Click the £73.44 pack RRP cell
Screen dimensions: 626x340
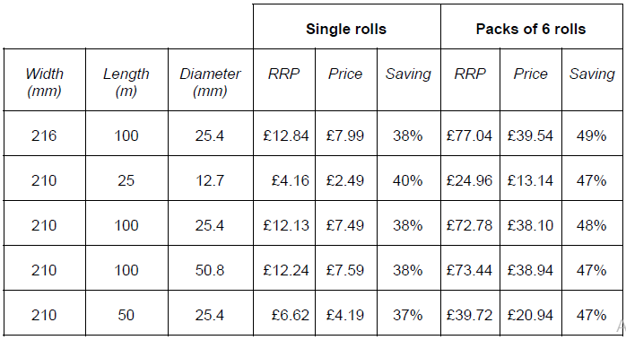click(470, 267)
